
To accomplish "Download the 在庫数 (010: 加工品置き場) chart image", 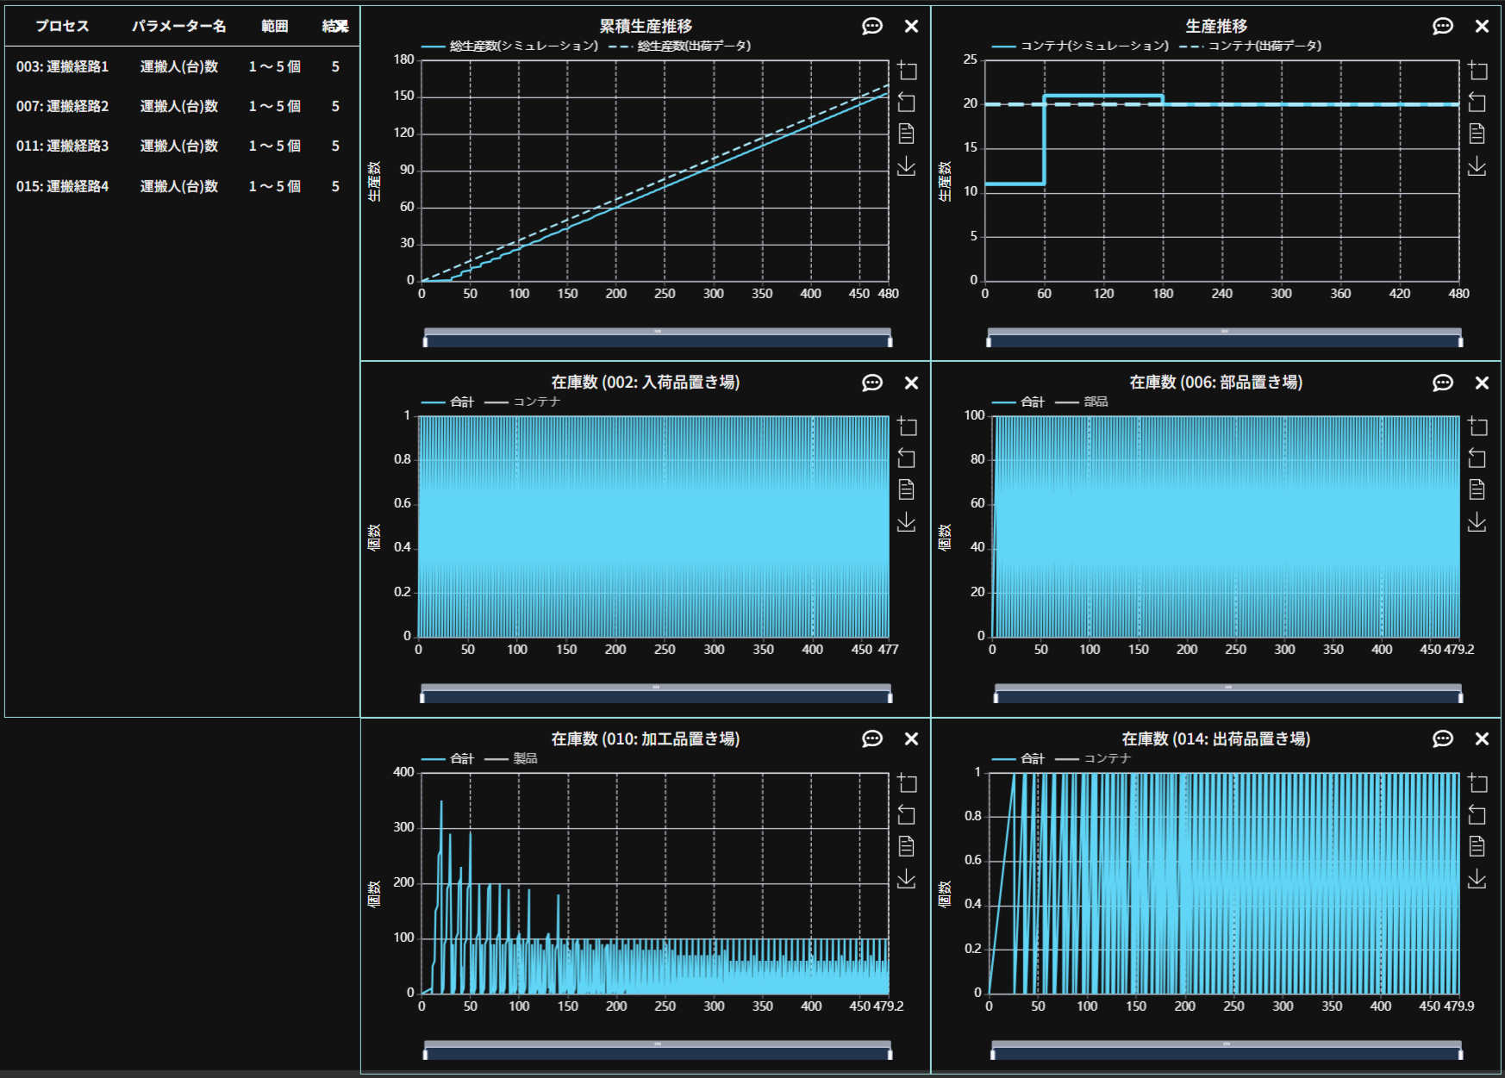I will pyautogui.click(x=906, y=879).
